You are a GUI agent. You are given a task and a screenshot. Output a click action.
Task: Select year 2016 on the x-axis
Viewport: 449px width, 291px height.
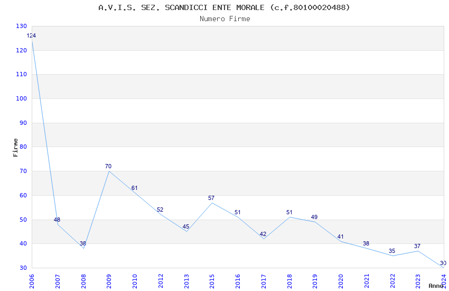(238, 281)
